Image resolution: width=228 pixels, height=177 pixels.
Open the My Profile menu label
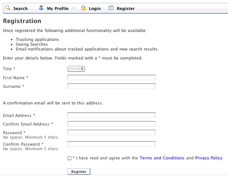[x=57, y=8]
